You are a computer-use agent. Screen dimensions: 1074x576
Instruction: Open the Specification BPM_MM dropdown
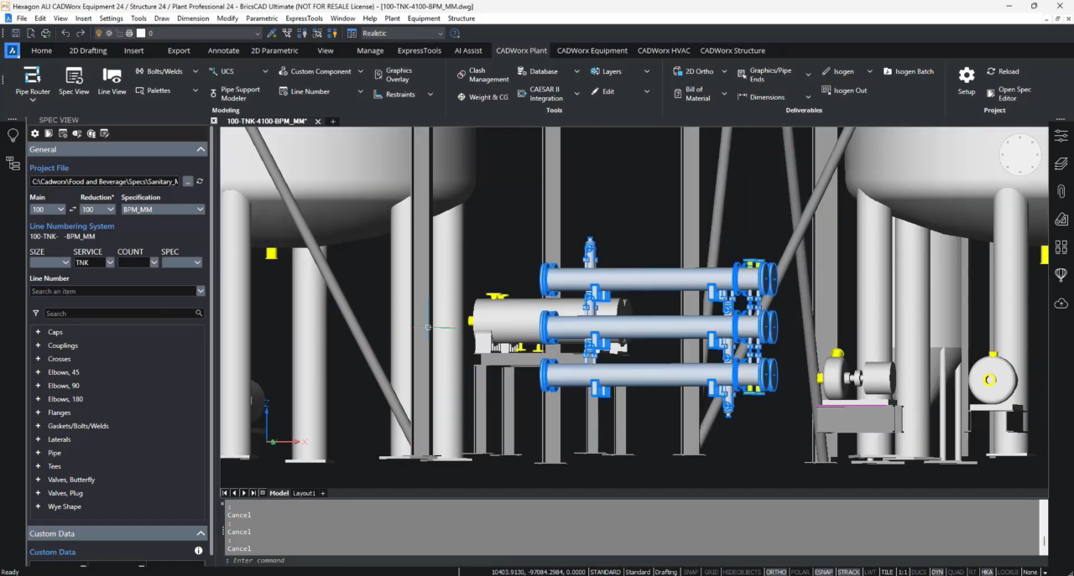click(163, 209)
